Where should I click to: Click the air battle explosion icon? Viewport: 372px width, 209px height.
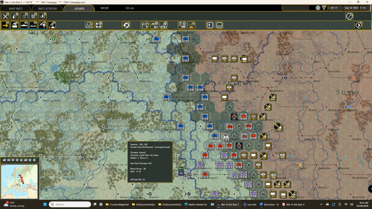(192, 25)
